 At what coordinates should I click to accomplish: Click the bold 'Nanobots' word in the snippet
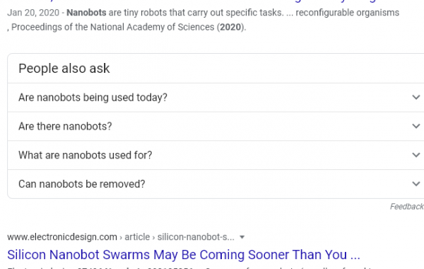pyautogui.click(x=86, y=13)
